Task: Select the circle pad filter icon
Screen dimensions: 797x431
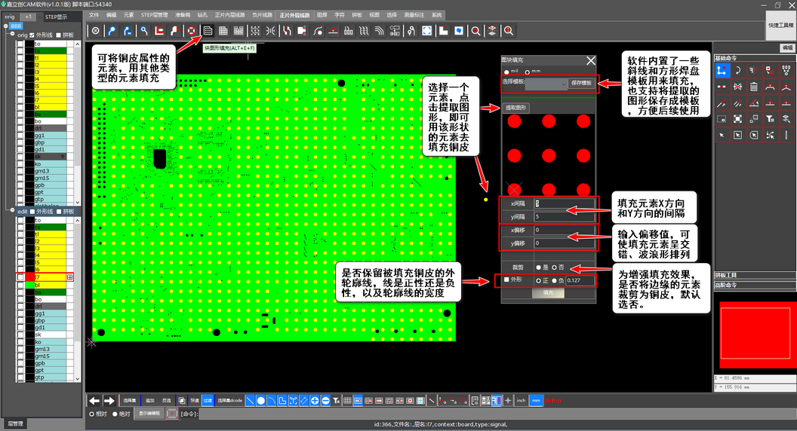Action: [260, 401]
